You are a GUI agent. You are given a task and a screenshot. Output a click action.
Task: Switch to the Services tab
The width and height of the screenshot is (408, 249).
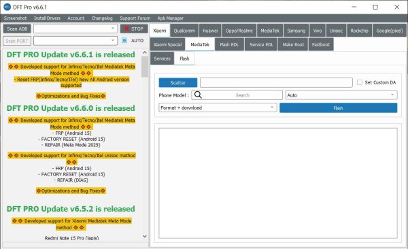click(x=162, y=59)
